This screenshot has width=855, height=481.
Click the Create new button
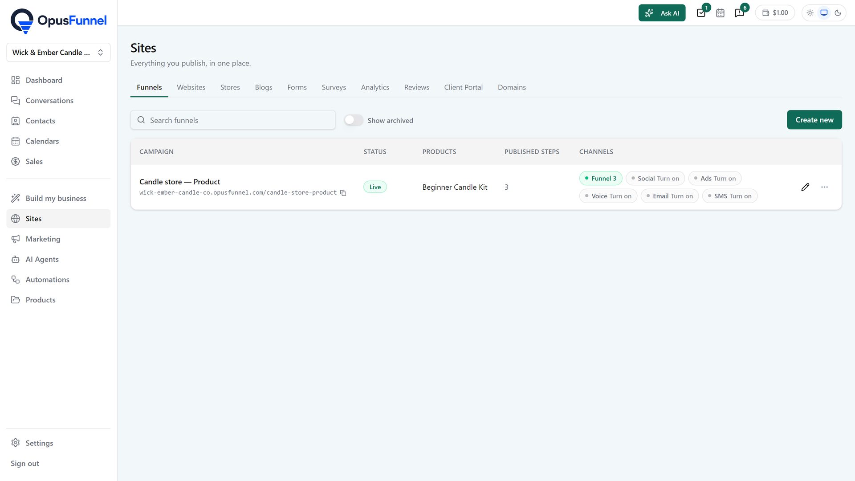[x=814, y=120]
